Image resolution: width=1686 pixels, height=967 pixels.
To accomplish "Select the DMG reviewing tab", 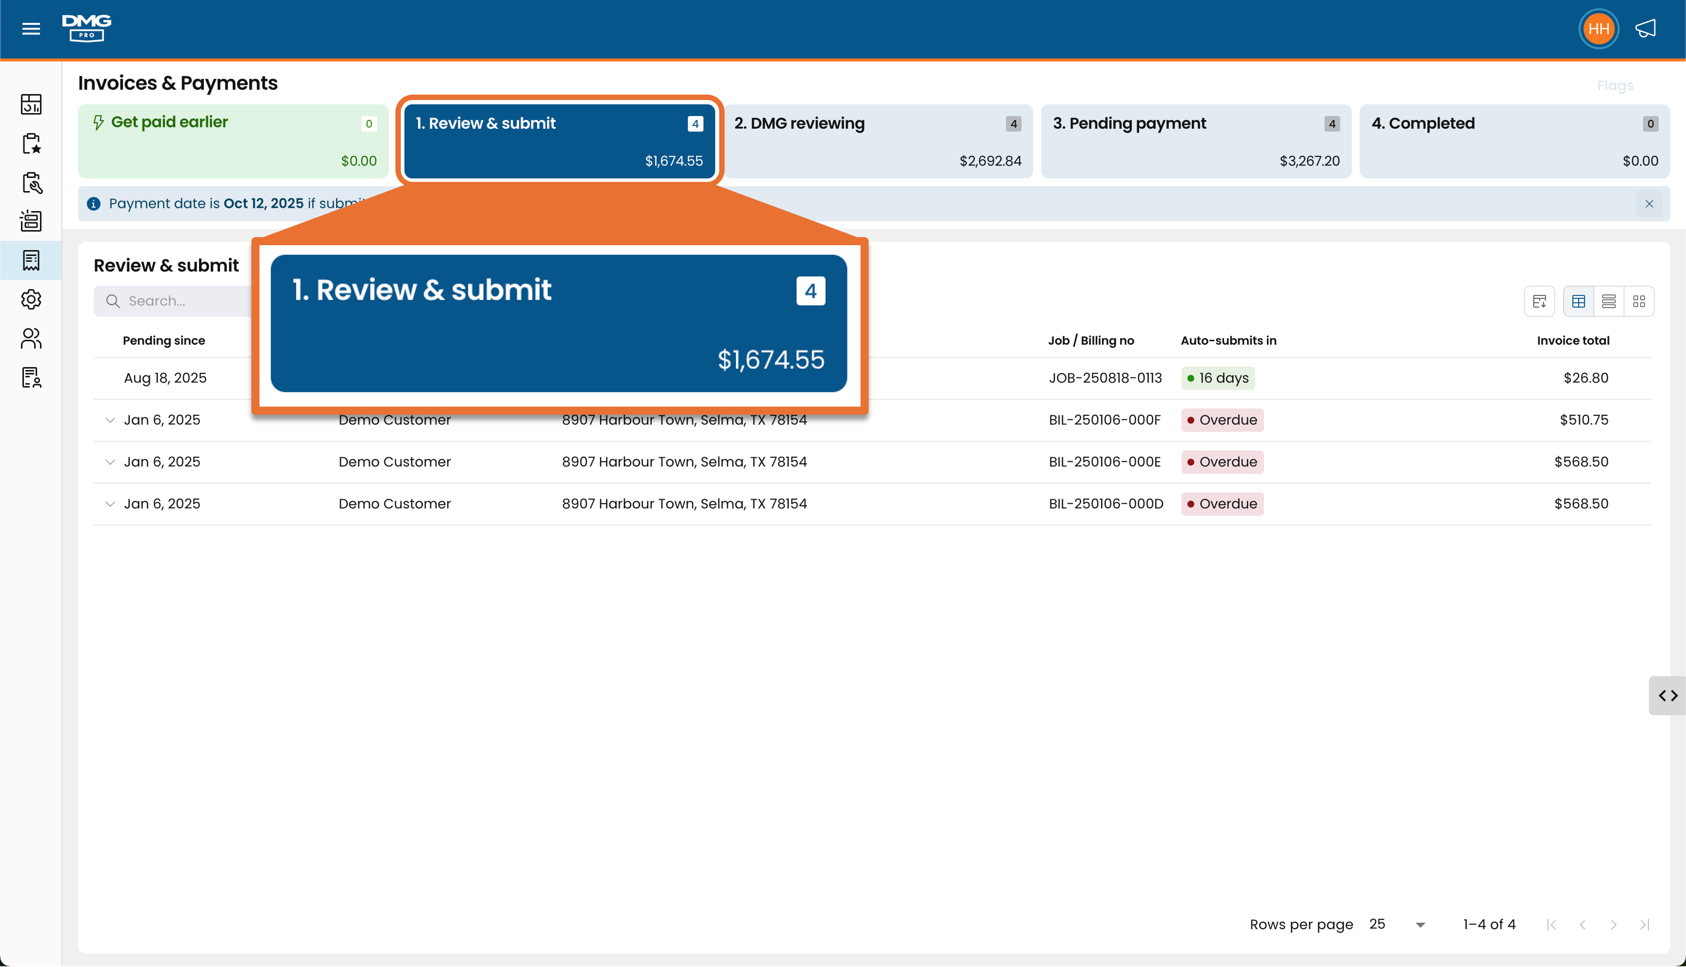I will 877,141.
